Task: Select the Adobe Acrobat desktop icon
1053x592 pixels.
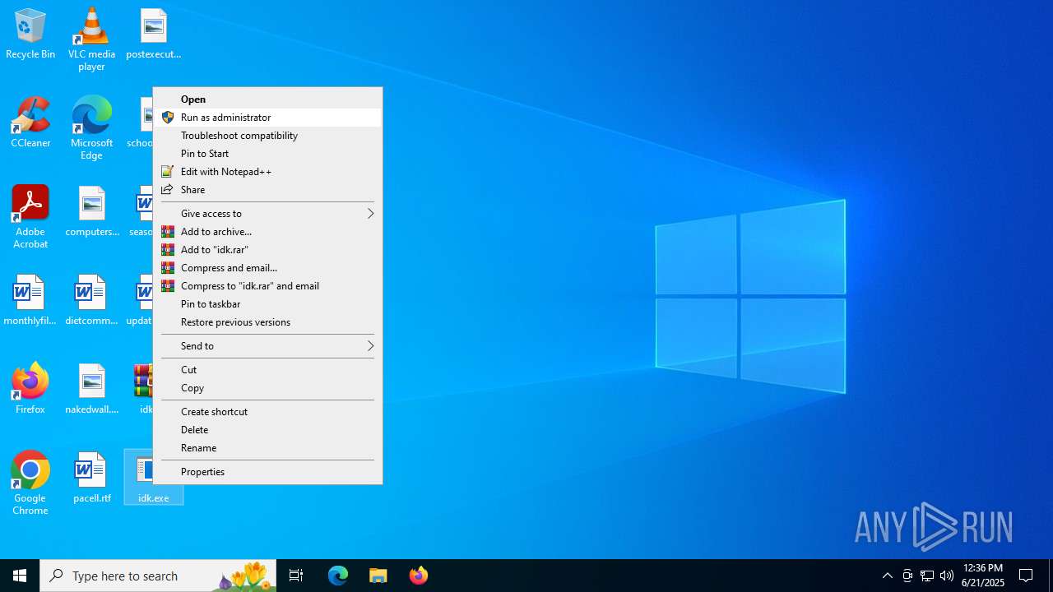Action: click(30, 216)
